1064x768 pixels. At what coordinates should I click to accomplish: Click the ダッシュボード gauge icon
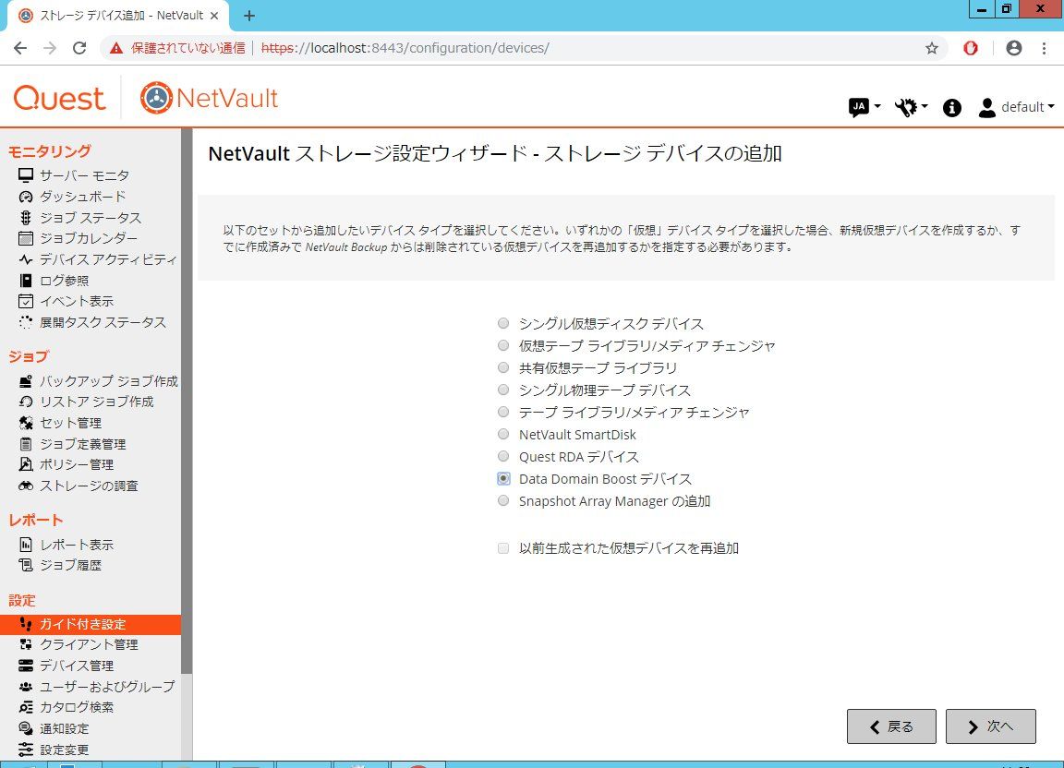(26, 197)
